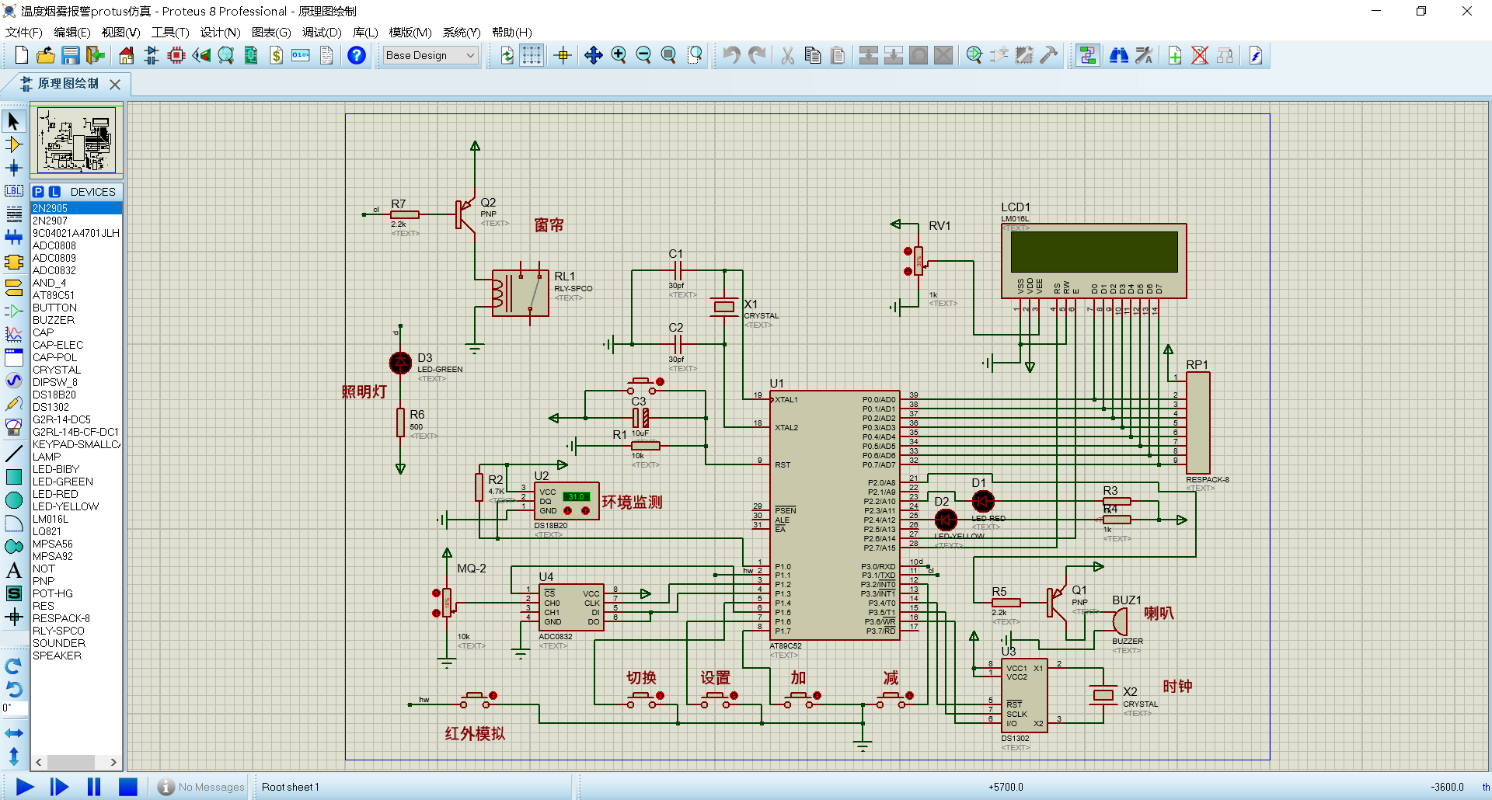Click the P pick devices button
This screenshot has width=1492, height=800.
[x=38, y=192]
